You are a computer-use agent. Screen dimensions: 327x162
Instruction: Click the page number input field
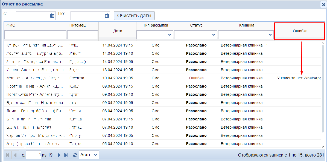click(x=33, y=155)
